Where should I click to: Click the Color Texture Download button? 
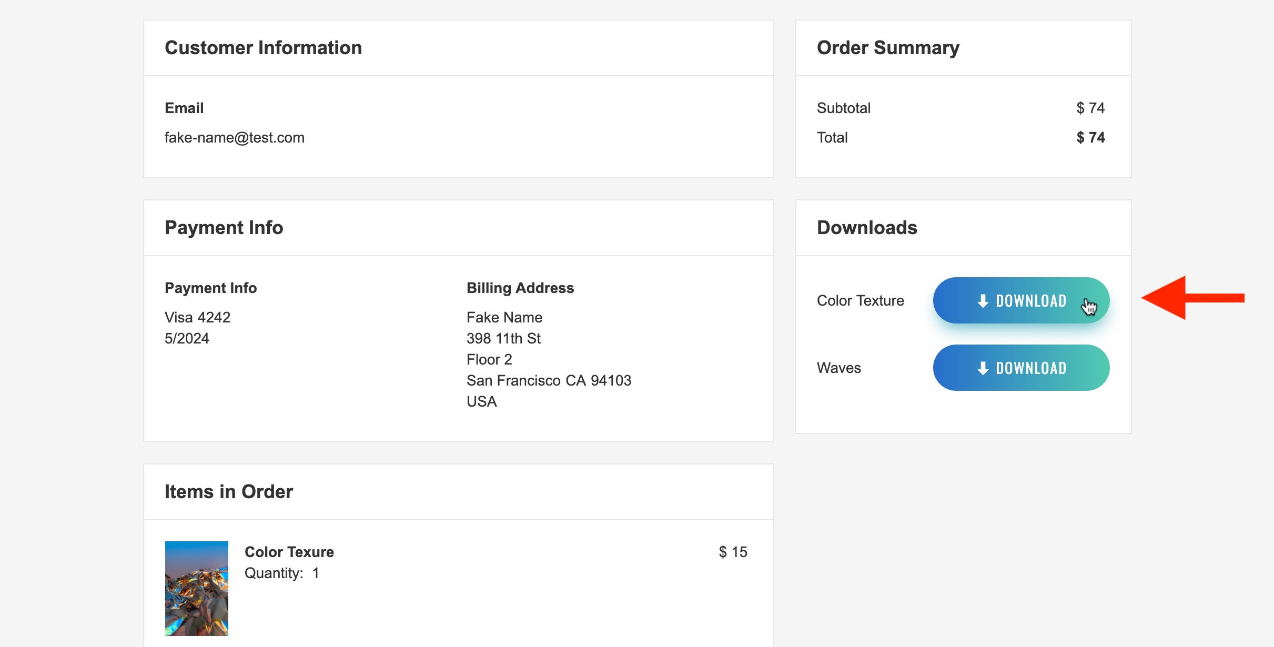pyautogui.click(x=1020, y=300)
